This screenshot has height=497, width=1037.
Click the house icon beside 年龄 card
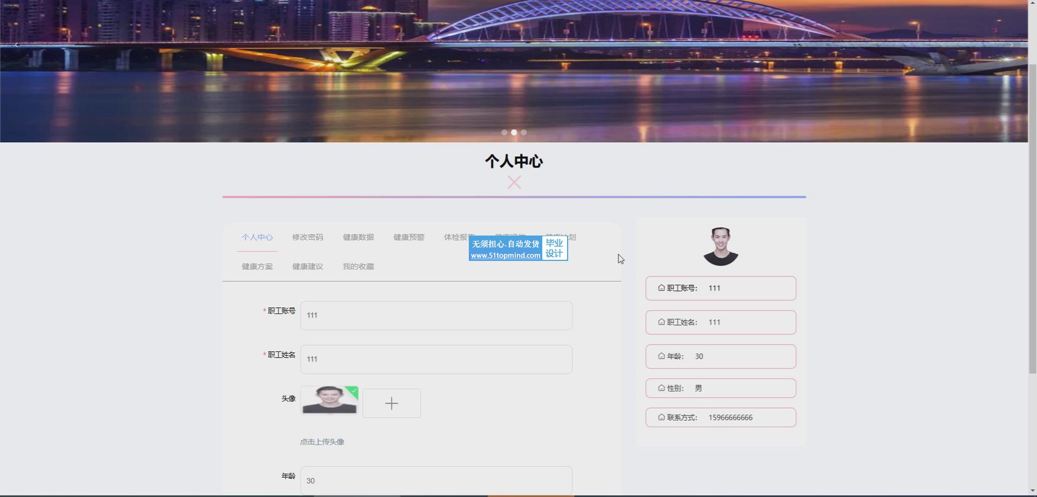coord(661,356)
